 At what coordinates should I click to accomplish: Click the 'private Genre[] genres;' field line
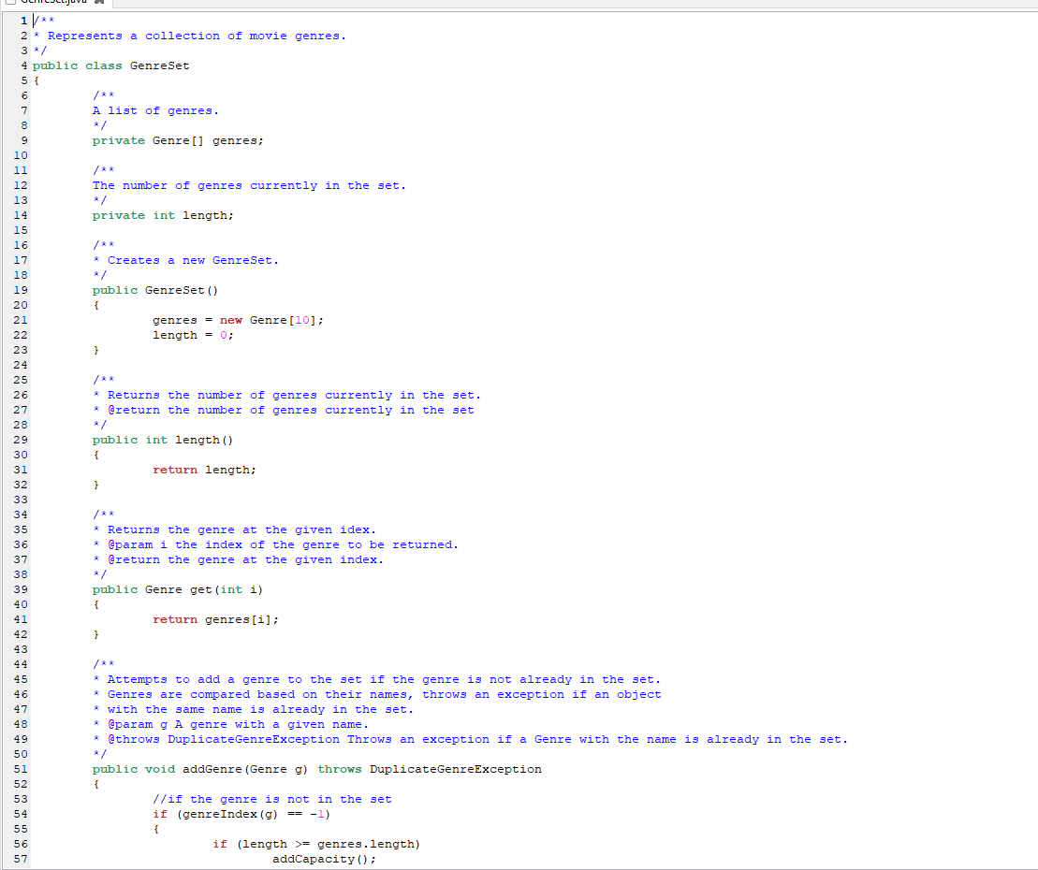[x=178, y=140]
